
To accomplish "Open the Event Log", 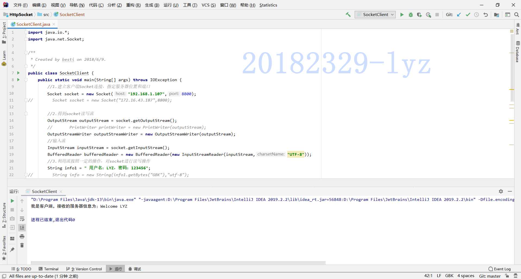I will (500, 269).
